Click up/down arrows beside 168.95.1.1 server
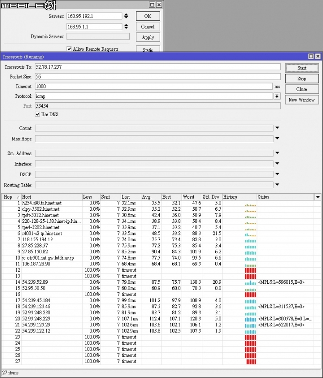The height and width of the screenshot is (378, 323). 126,26
